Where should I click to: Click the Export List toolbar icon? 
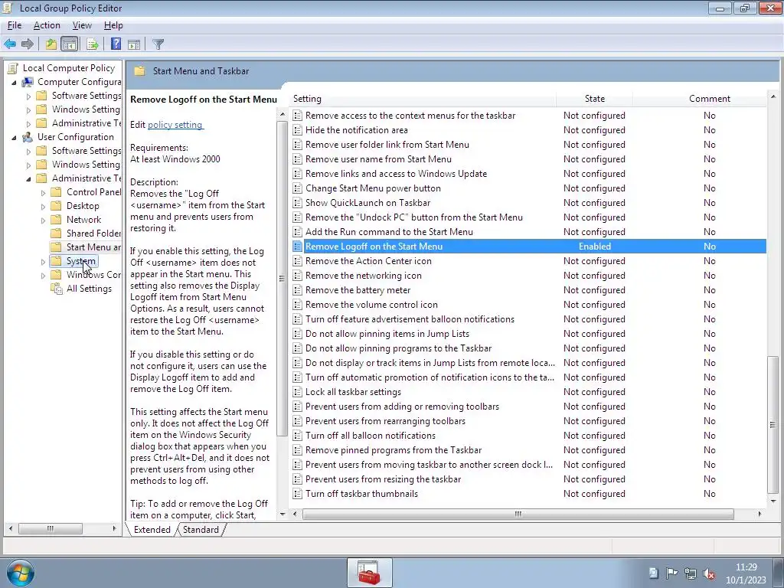tap(93, 44)
